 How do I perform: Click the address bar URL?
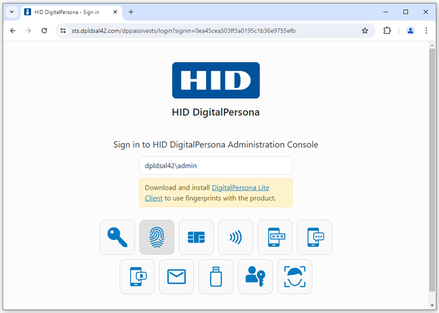click(x=183, y=31)
